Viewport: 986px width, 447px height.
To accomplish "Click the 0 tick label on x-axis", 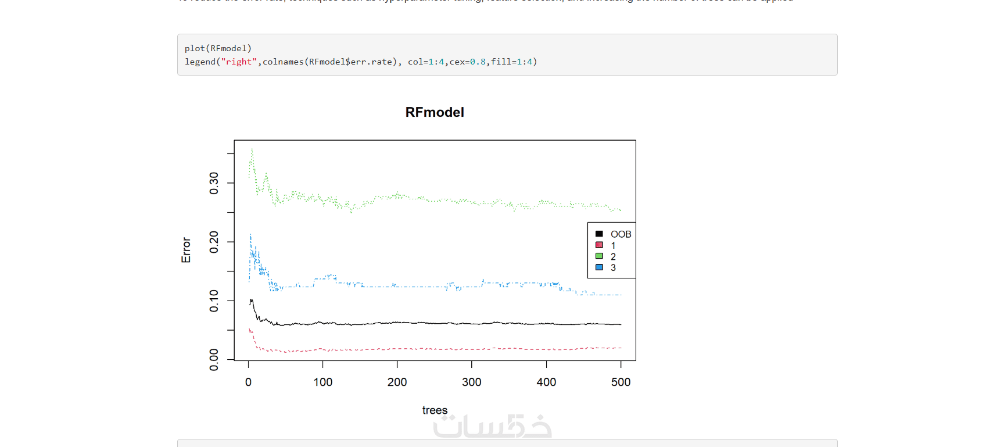I will (249, 382).
